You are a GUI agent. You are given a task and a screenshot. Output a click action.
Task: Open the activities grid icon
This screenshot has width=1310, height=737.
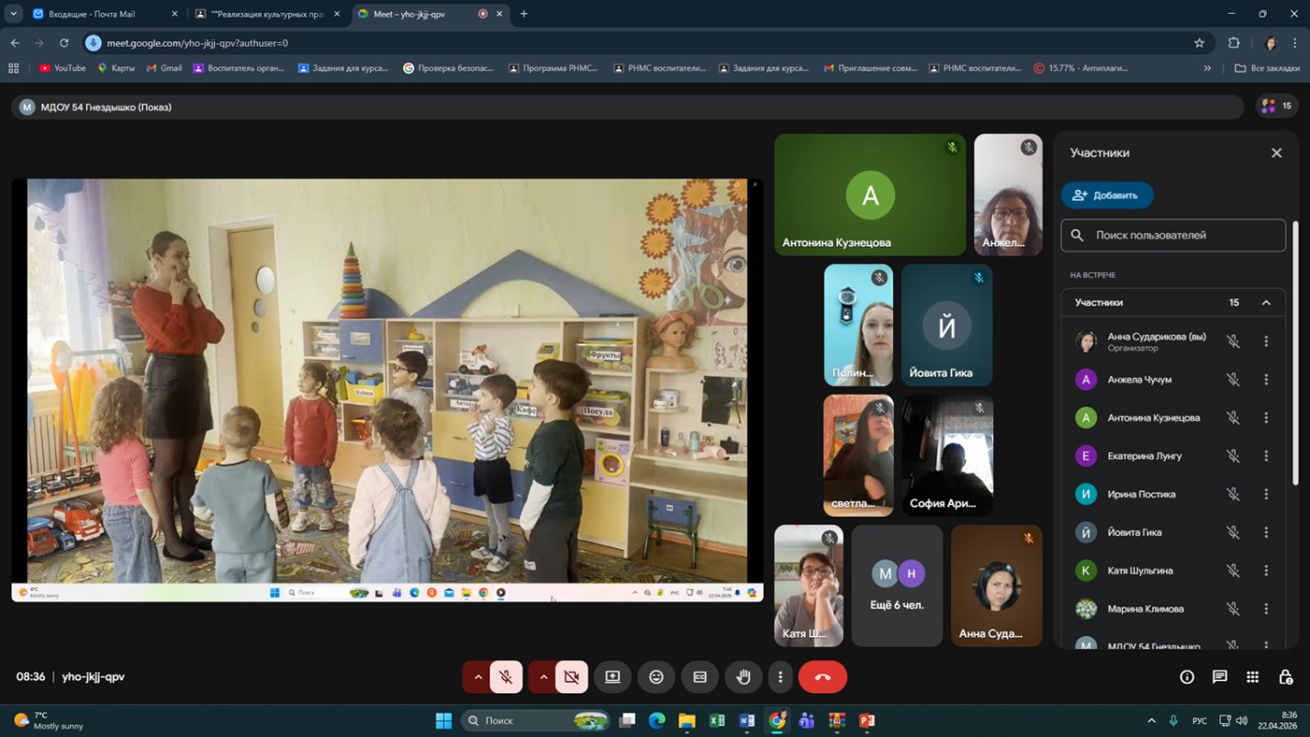click(1252, 677)
